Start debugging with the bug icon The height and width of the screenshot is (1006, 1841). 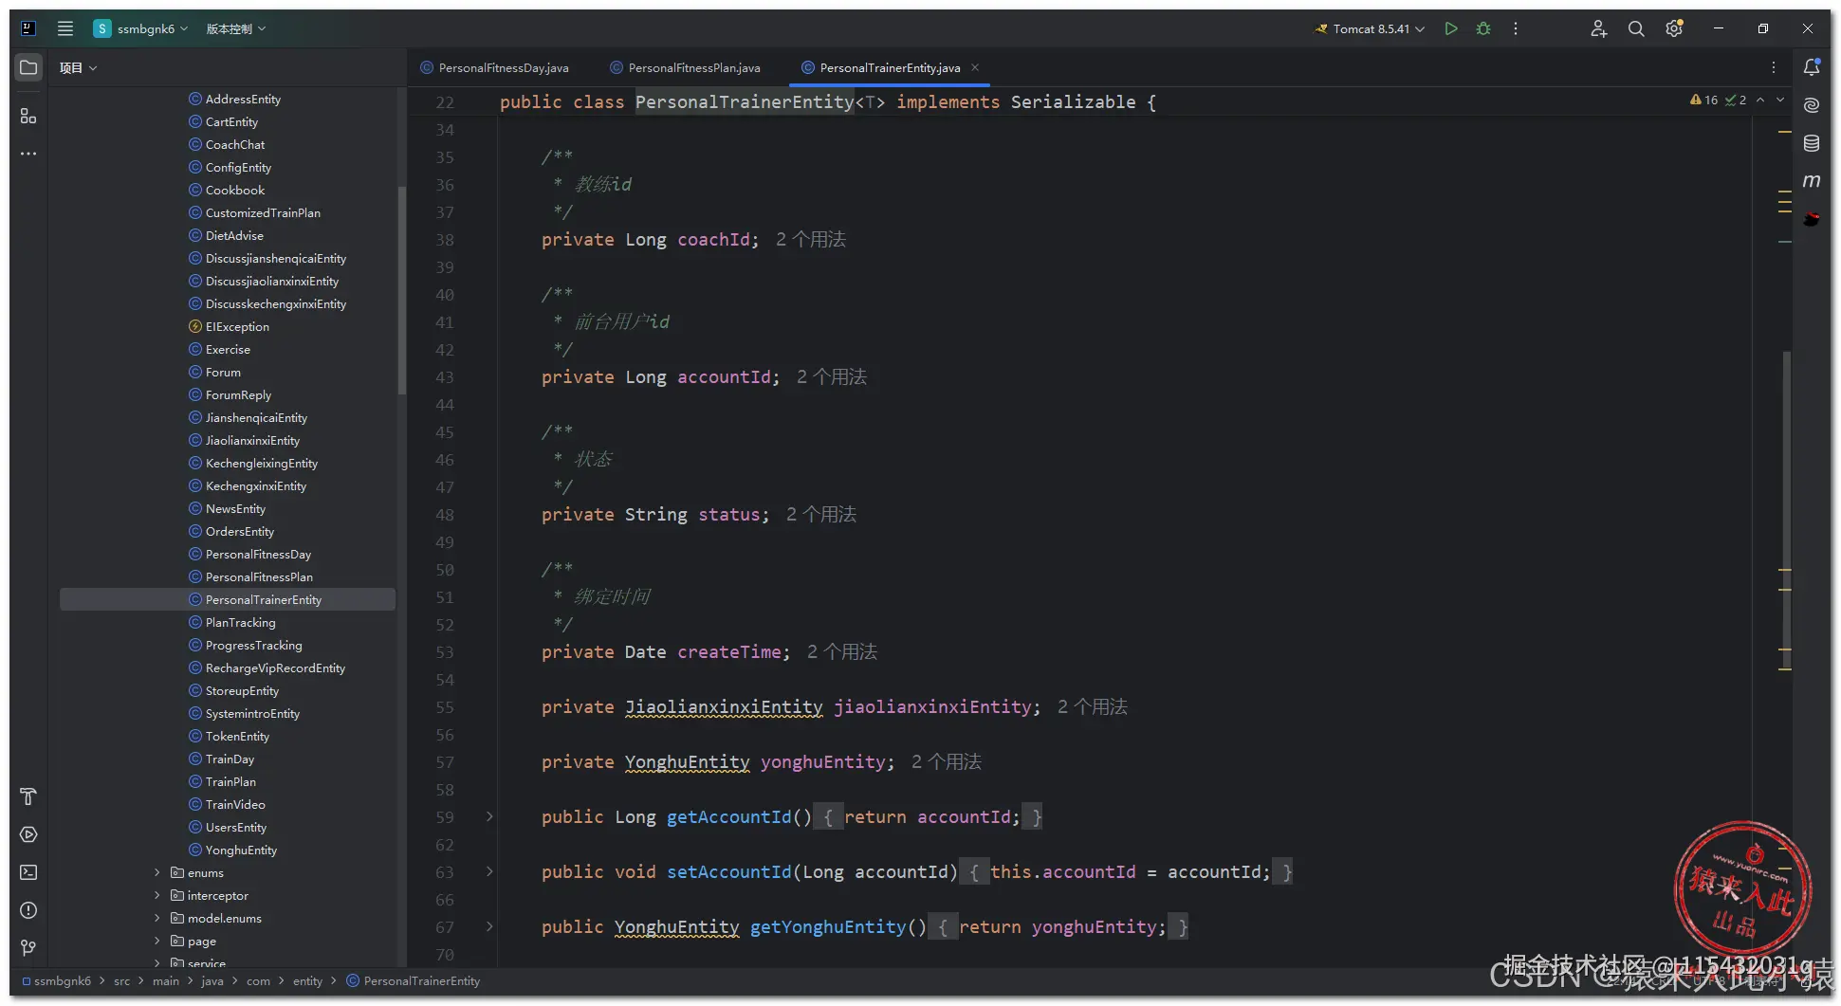point(1483,28)
